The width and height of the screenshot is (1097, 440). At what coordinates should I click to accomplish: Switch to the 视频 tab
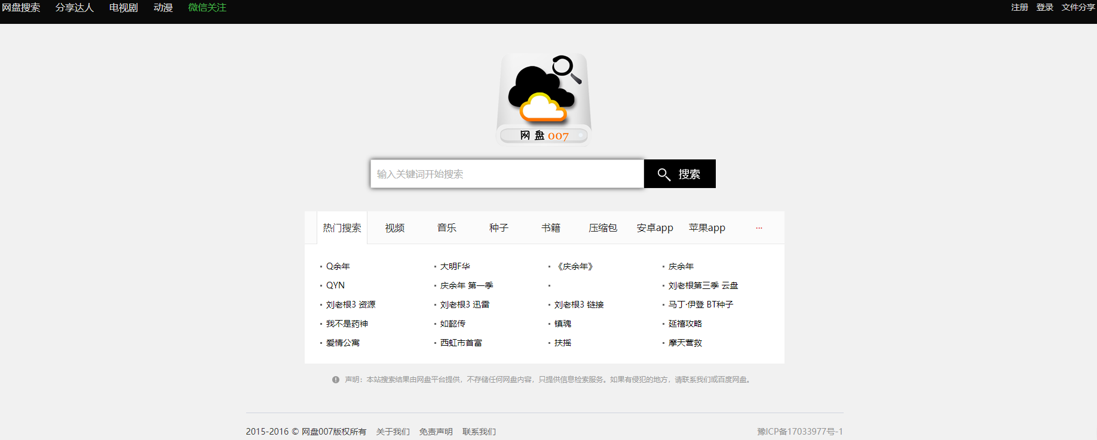pyautogui.click(x=395, y=228)
